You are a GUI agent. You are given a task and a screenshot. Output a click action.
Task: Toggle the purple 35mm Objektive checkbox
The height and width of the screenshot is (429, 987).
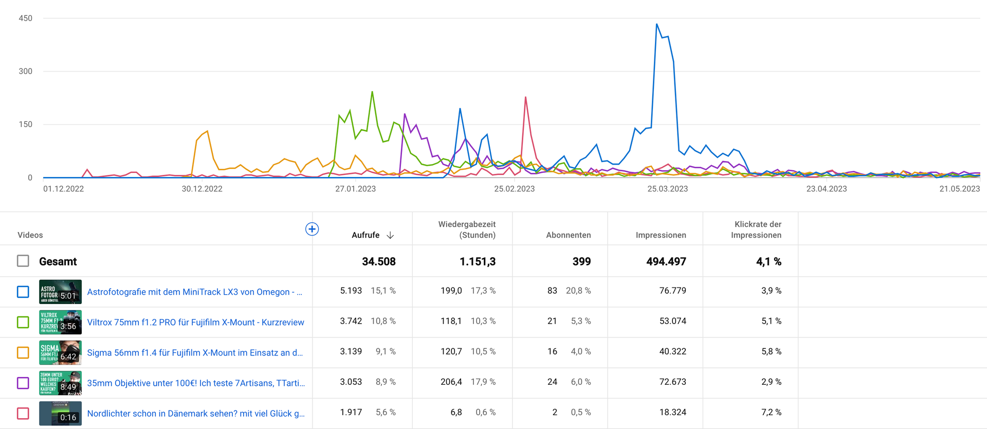click(23, 383)
